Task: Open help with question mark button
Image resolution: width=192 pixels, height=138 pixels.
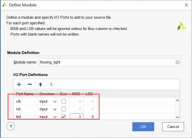Action: point(11,126)
